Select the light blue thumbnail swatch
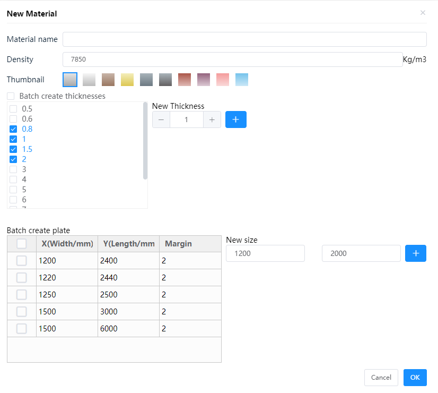 pyautogui.click(x=242, y=80)
